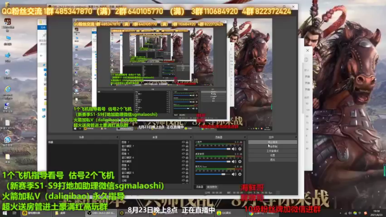This screenshot has height=217, width=386.
Task: Click the taskbar clock showing 19:58
Action: click(376, 213)
